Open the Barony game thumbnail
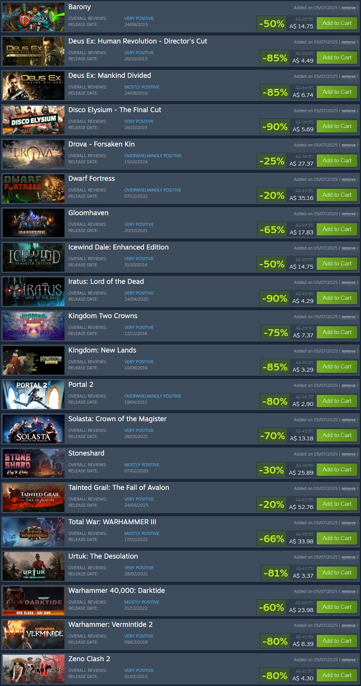This screenshot has height=686, width=361. pos(34,17)
